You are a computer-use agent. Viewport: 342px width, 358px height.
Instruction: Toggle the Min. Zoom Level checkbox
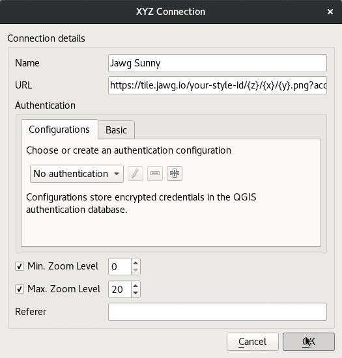20,266
